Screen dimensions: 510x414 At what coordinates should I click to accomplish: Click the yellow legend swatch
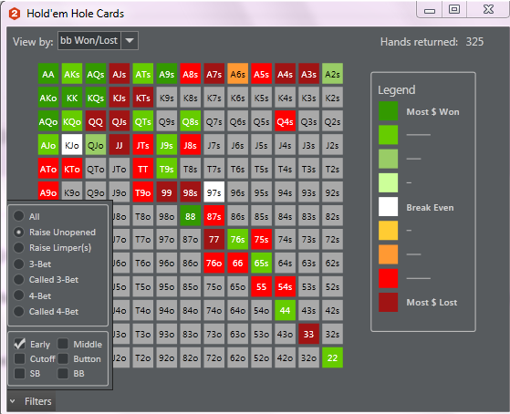pos(388,230)
